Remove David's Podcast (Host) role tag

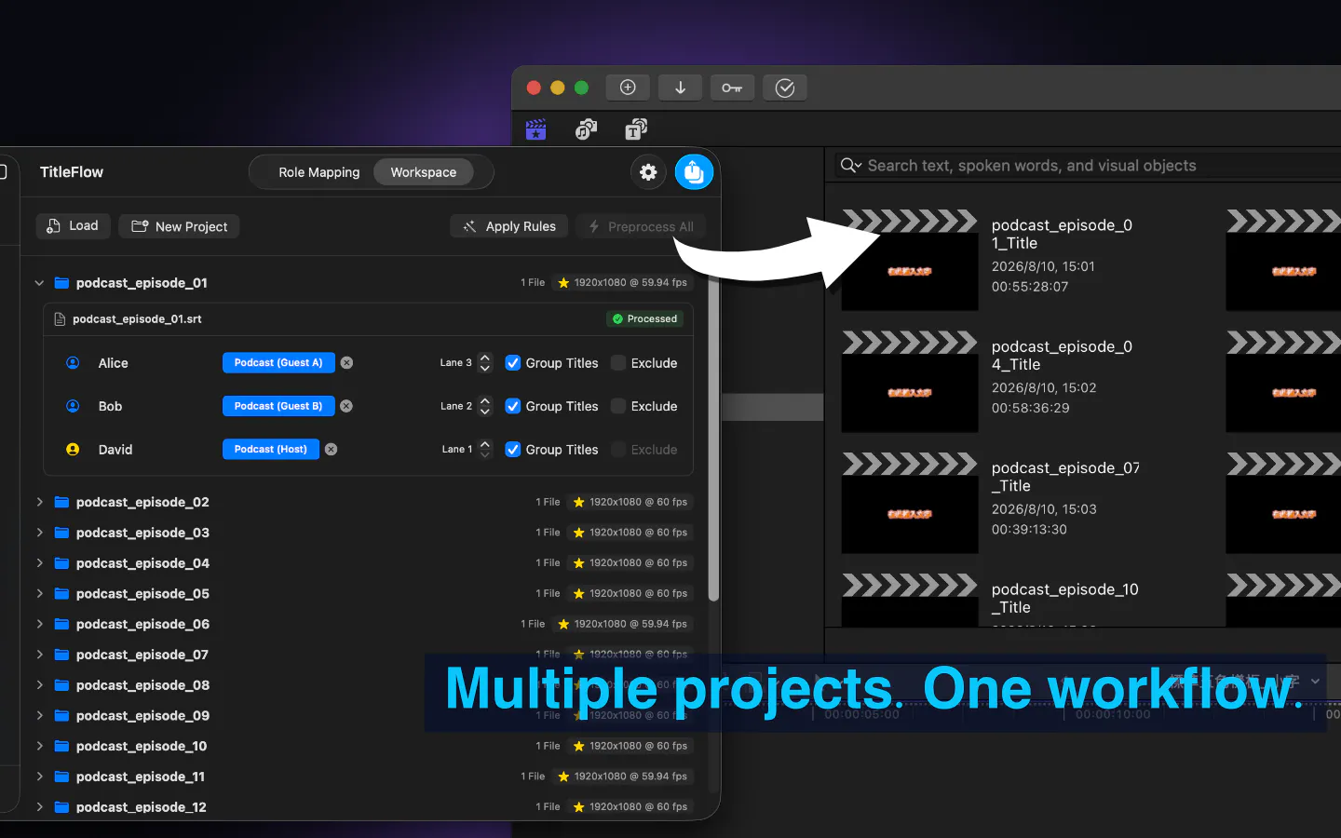tap(331, 450)
